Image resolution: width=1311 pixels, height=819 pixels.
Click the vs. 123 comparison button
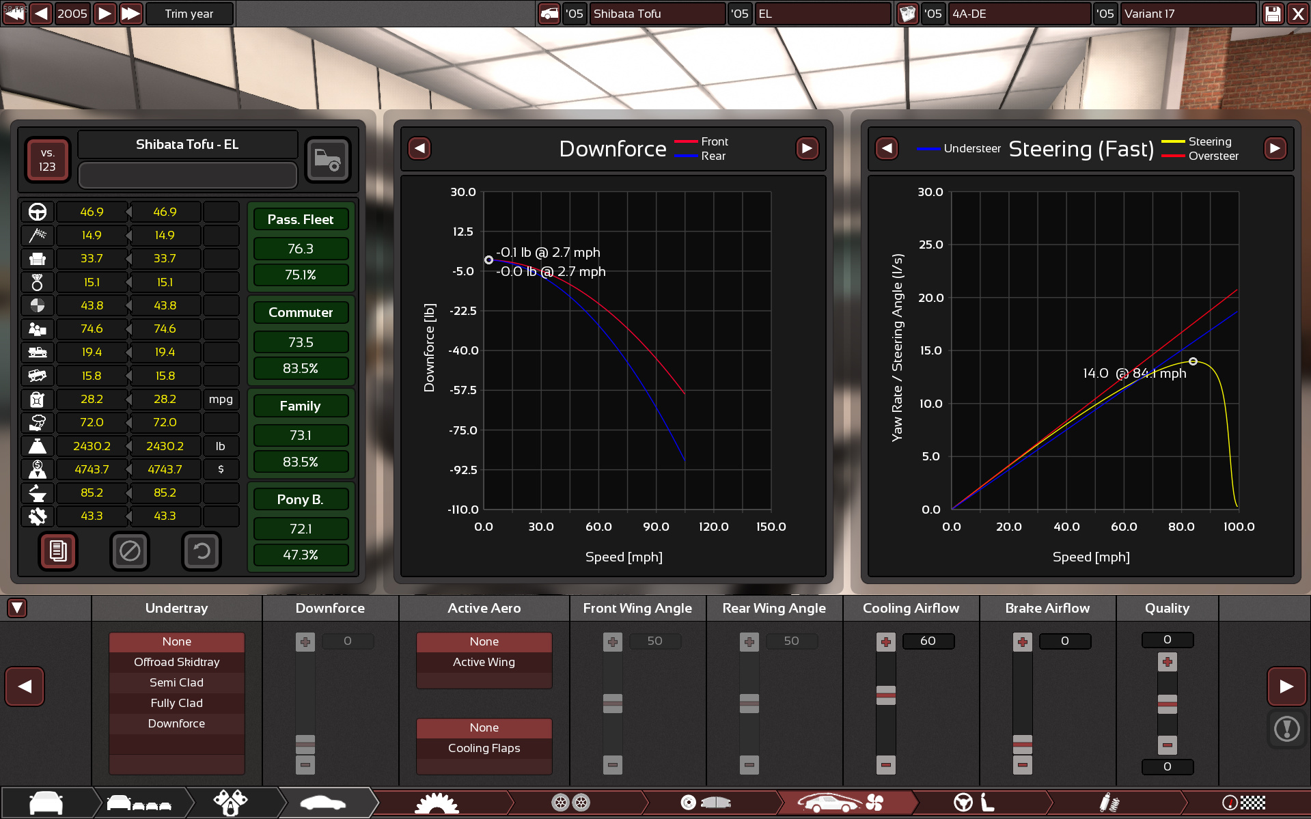click(47, 160)
